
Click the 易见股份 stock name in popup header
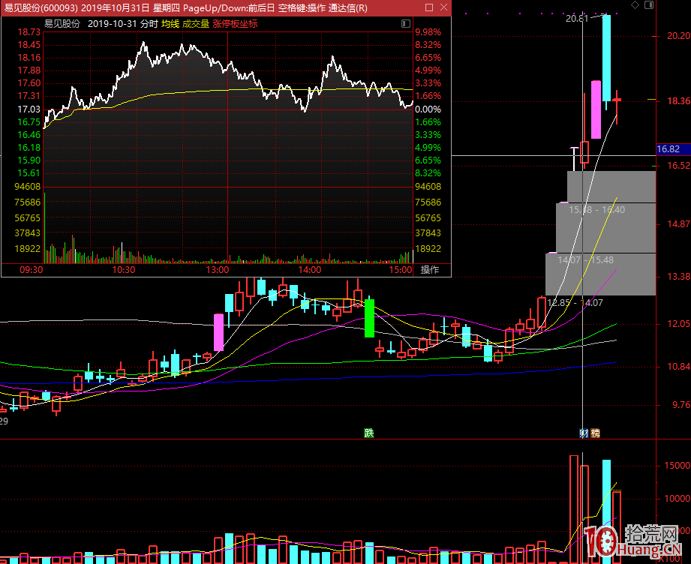click(x=63, y=23)
